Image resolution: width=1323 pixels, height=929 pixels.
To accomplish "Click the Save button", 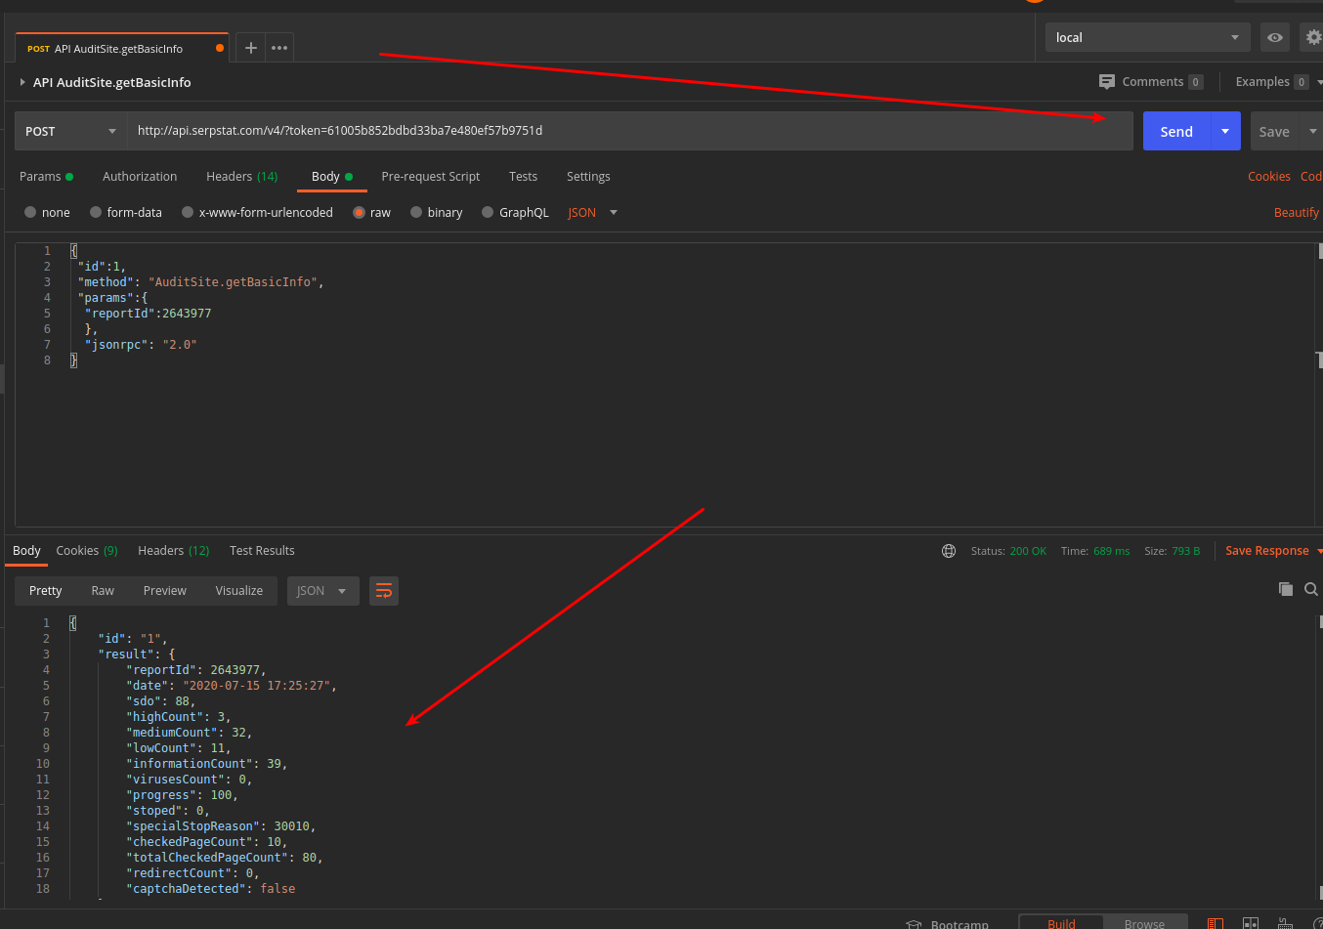I will tap(1274, 131).
